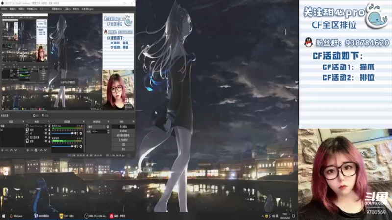Viewport: 392px width, 220px height.
Task: Select the 显示器采集 source row
Action: click(x=38, y=137)
